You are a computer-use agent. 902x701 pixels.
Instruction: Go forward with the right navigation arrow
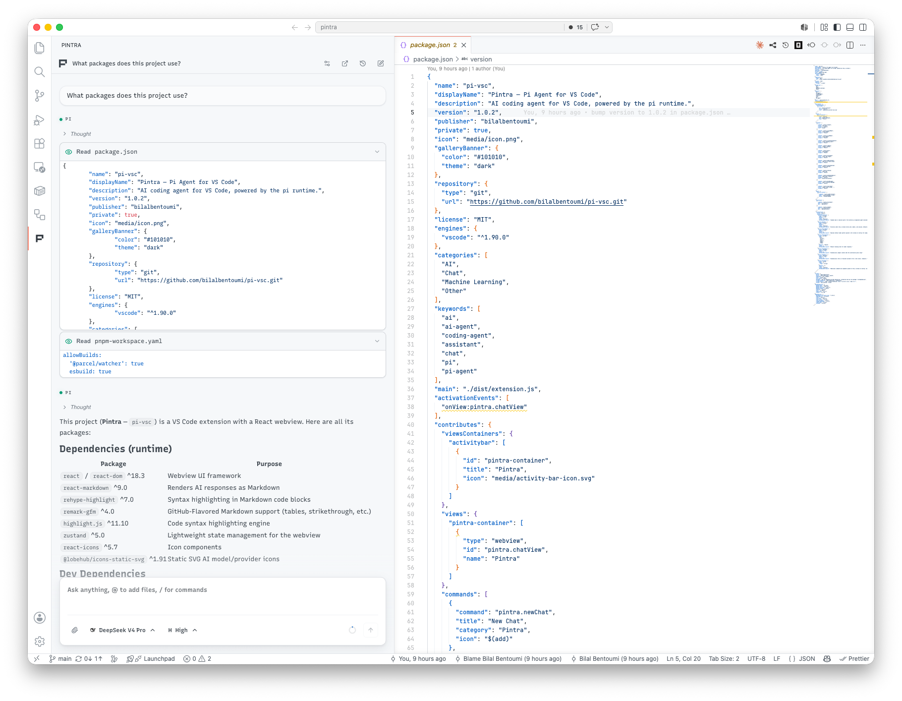(x=308, y=27)
